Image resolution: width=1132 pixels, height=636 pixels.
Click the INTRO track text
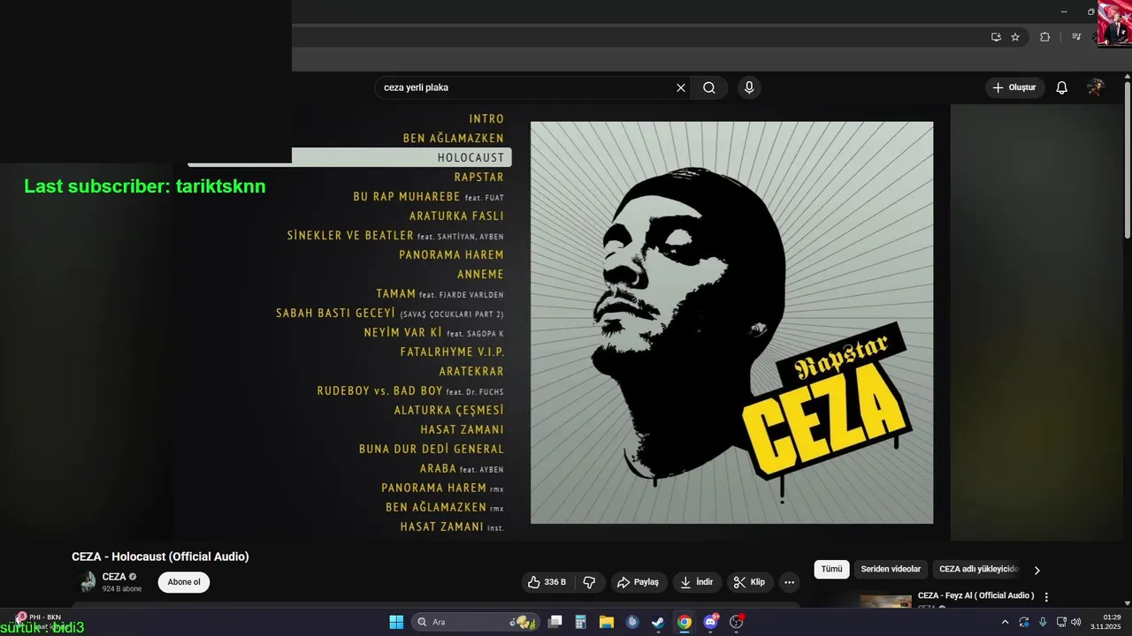[x=486, y=118]
